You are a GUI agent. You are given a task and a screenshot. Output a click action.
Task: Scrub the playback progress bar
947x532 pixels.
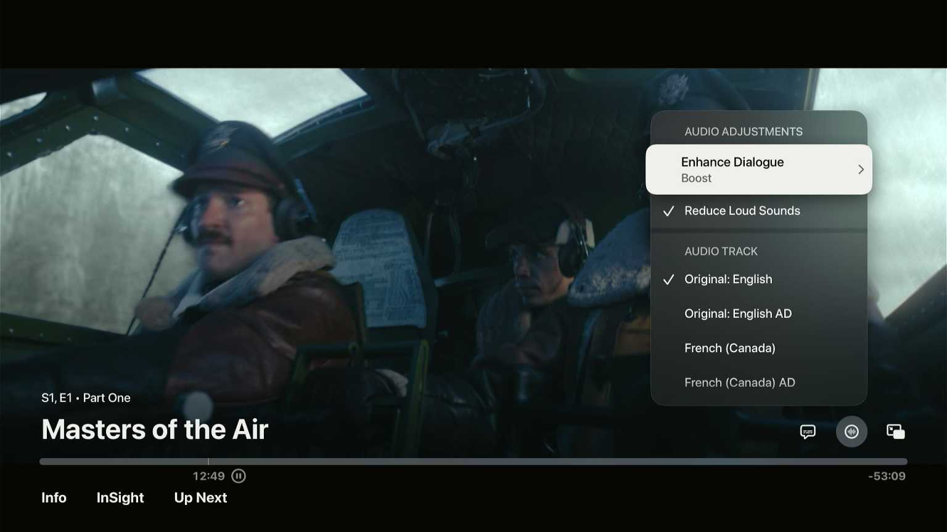pos(473,461)
